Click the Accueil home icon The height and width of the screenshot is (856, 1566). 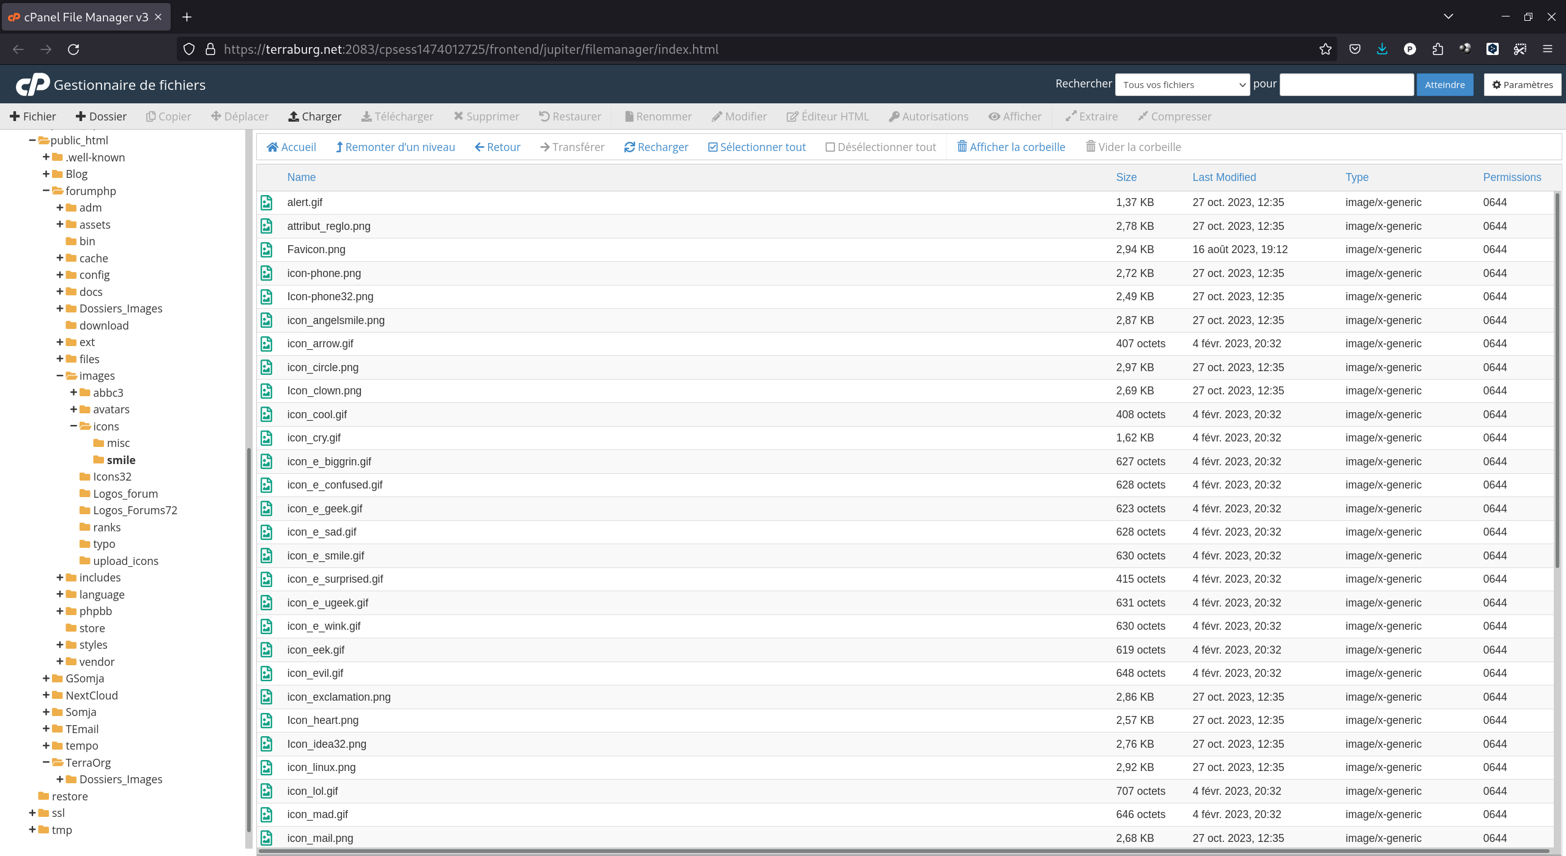pos(273,147)
